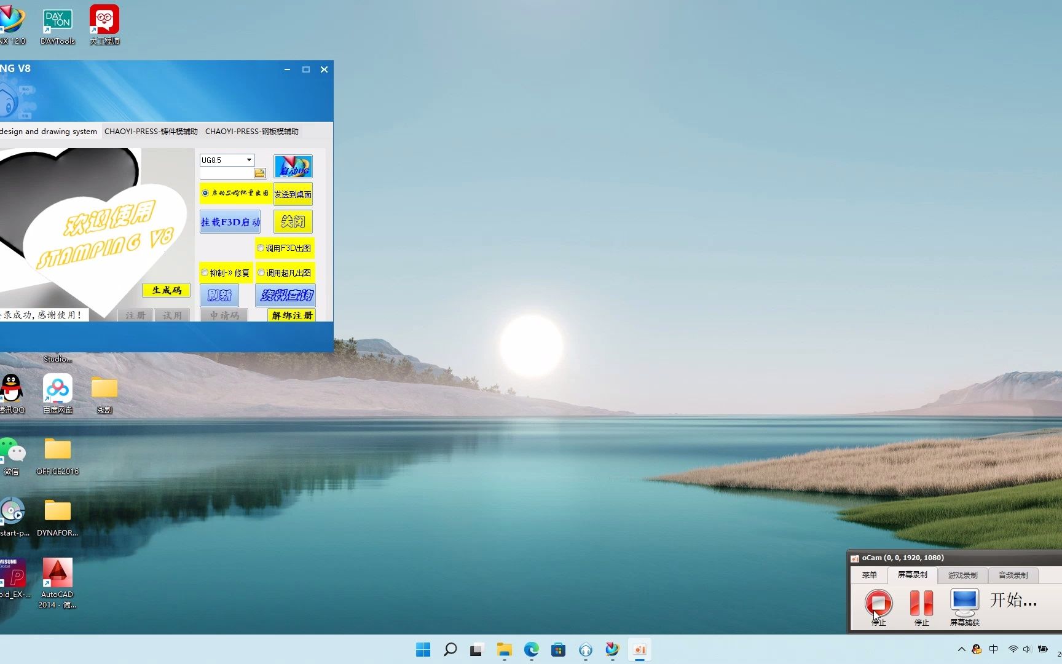This screenshot has height=664, width=1062.
Task: Switch to the oCam taskbar icon
Action: click(640, 650)
